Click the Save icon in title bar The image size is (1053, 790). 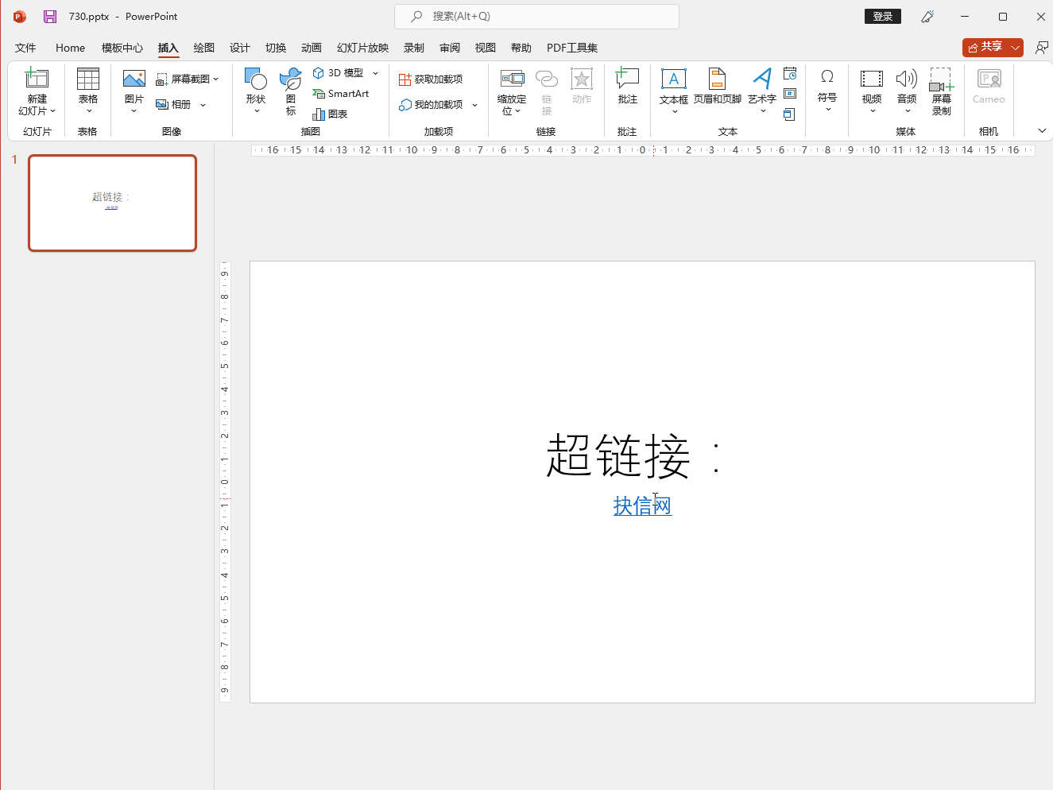coord(50,16)
